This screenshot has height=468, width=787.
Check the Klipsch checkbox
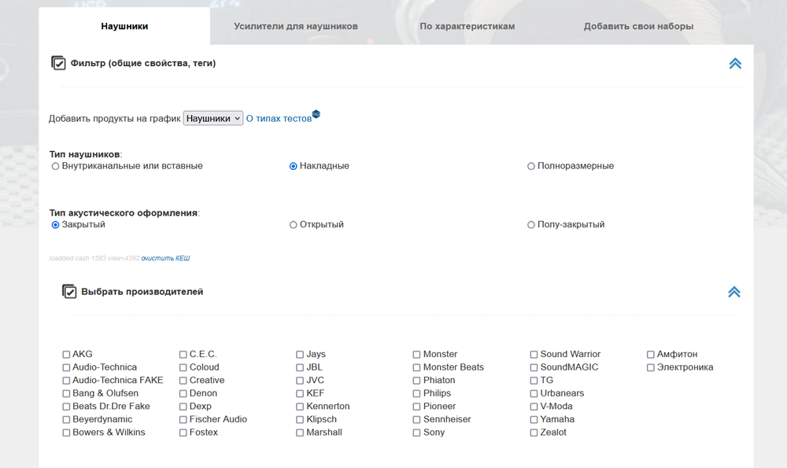tap(300, 420)
